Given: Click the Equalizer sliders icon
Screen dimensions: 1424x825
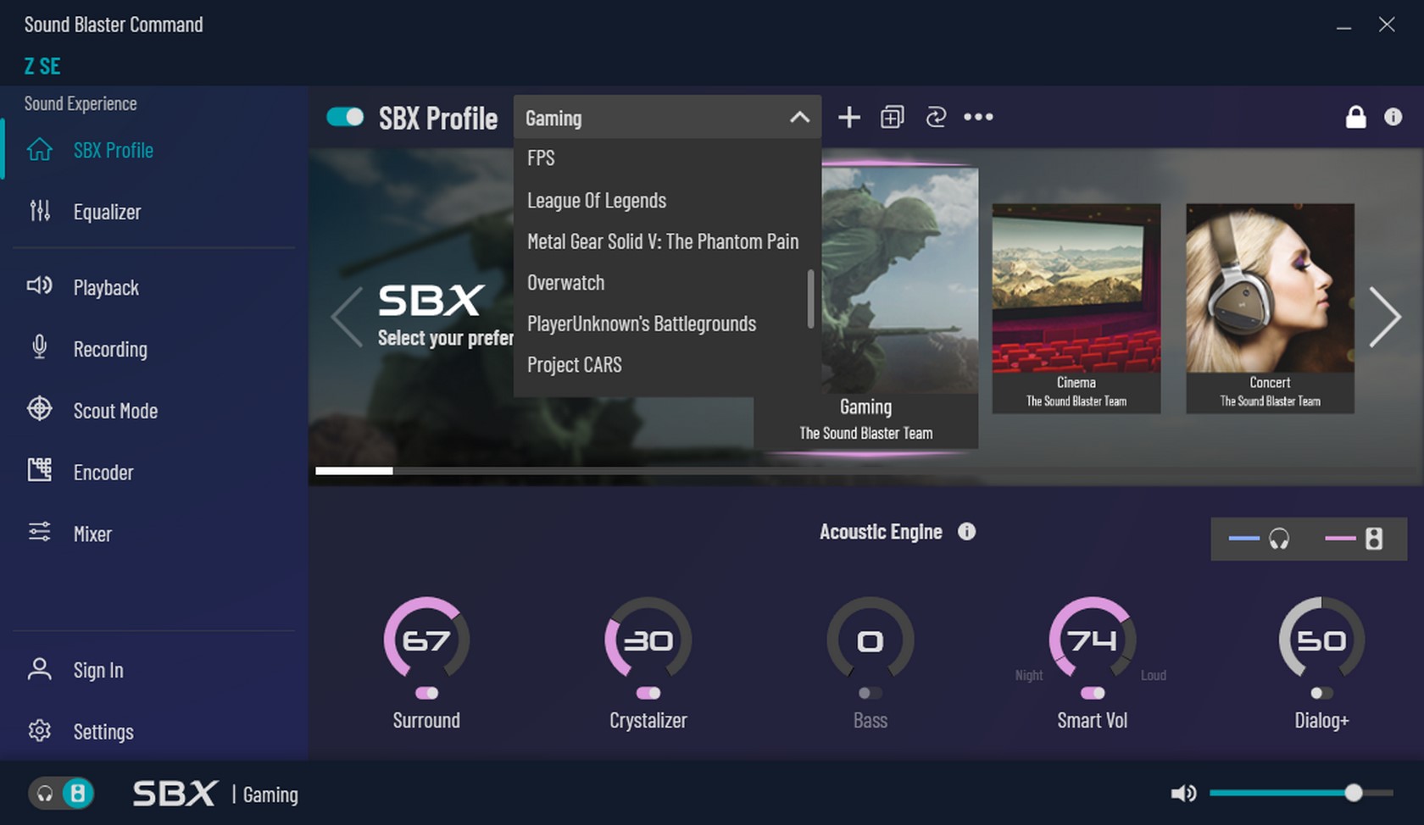Looking at the screenshot, I should pos(40,210).
